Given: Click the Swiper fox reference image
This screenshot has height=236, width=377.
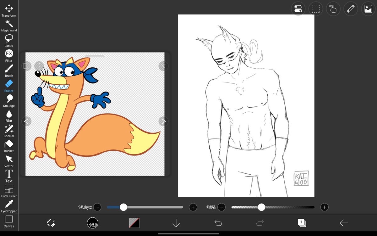Looking at the screenshot, I should point(95,114).
